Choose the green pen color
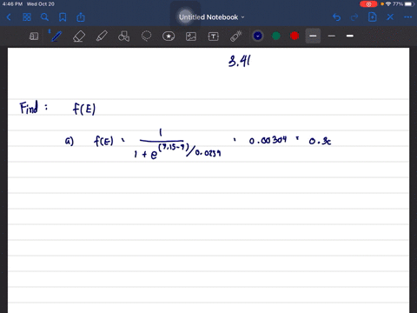Viewport: 417px width, 313px height. tap(276, 36)
